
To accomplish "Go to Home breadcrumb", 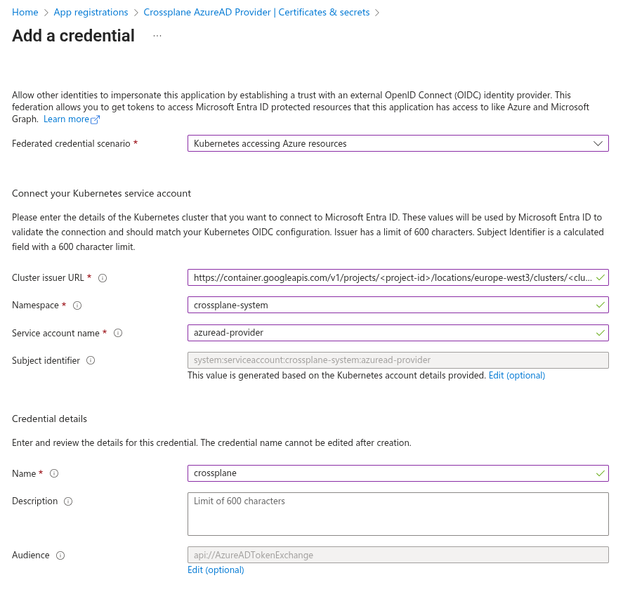I will coord(25,13).
